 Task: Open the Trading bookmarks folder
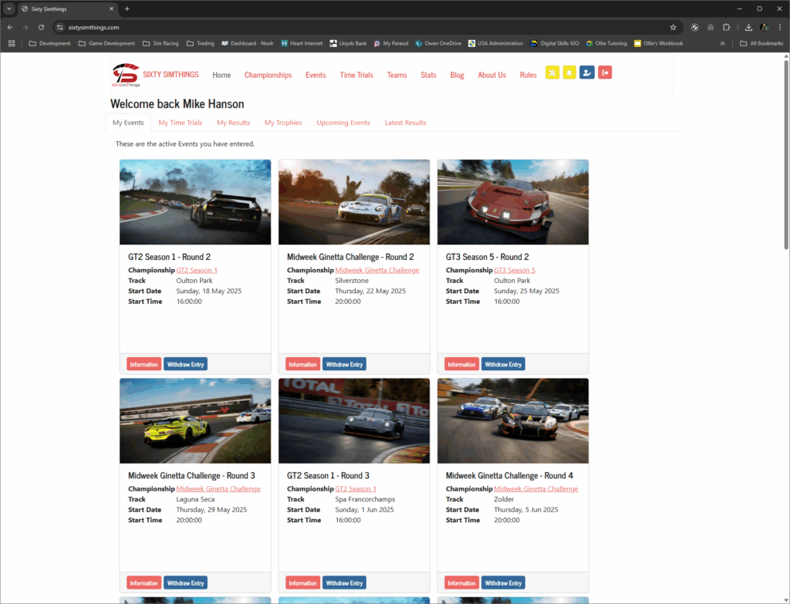[x=201, y=43]
